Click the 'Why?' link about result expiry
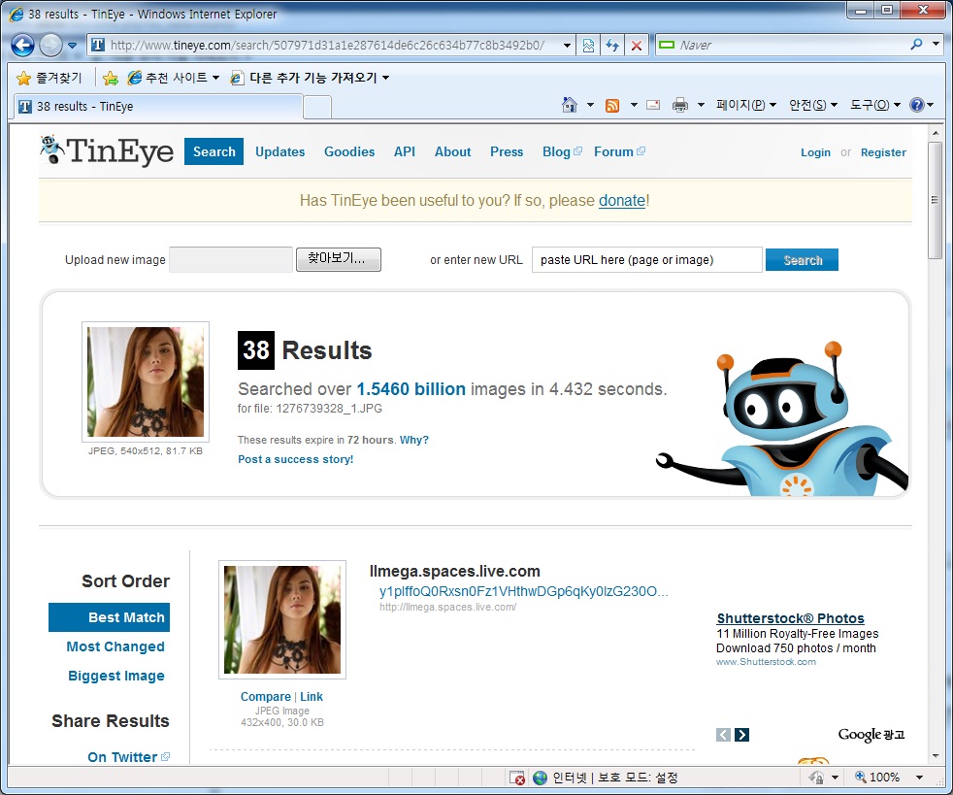The width and height of the screenshot is (953, 795). pos(413,440)
